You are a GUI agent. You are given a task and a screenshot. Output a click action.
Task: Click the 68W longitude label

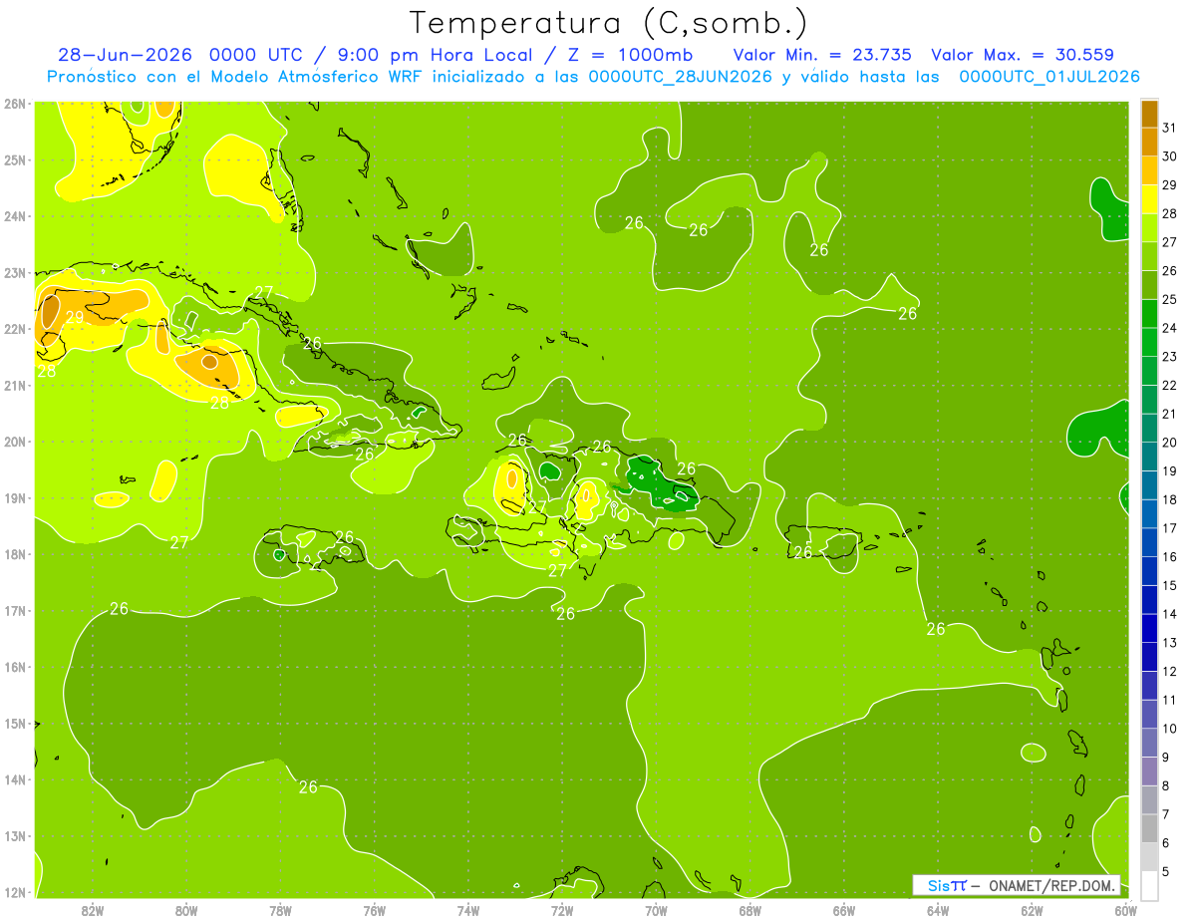(x=749, y=910)
